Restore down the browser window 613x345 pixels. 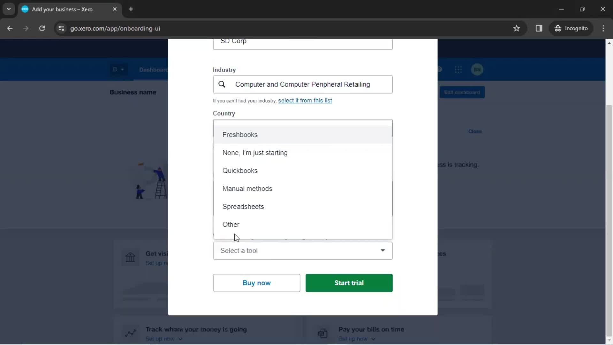click(x=582, y=9)
